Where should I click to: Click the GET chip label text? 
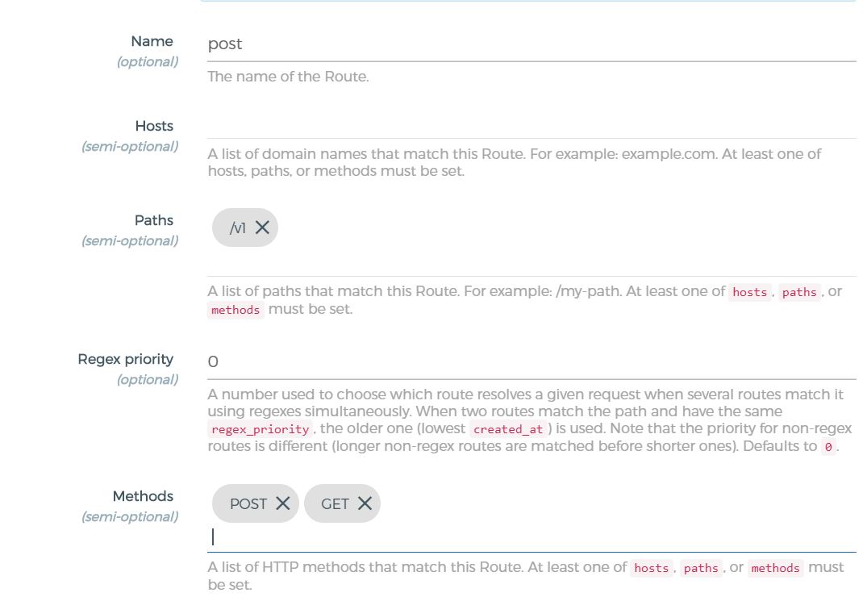335,504
